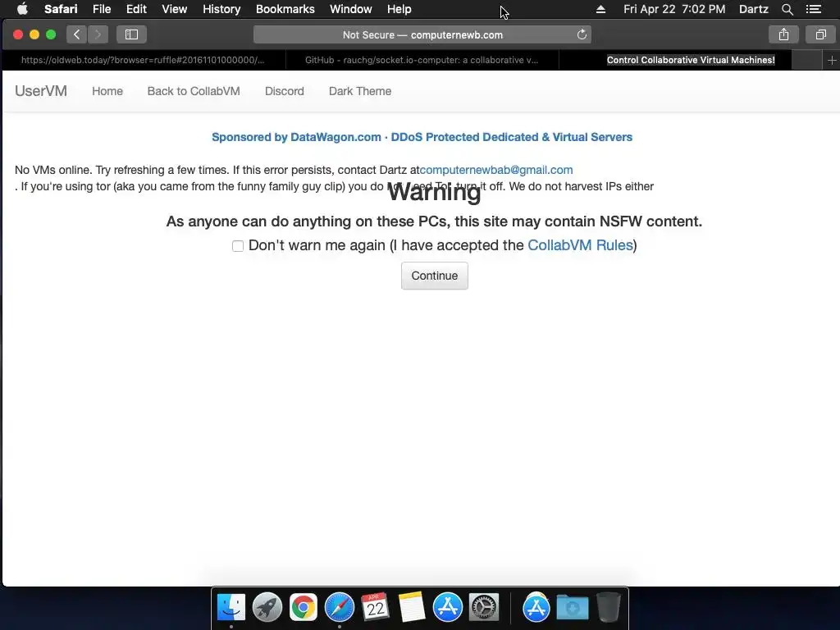Toggle the Safari sidebar button

(131, 34)
